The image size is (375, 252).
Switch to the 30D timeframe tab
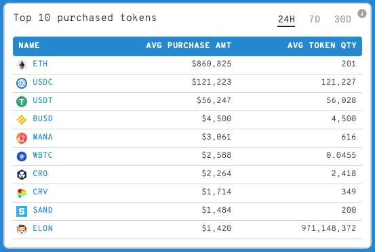click(x=342, y=19)
